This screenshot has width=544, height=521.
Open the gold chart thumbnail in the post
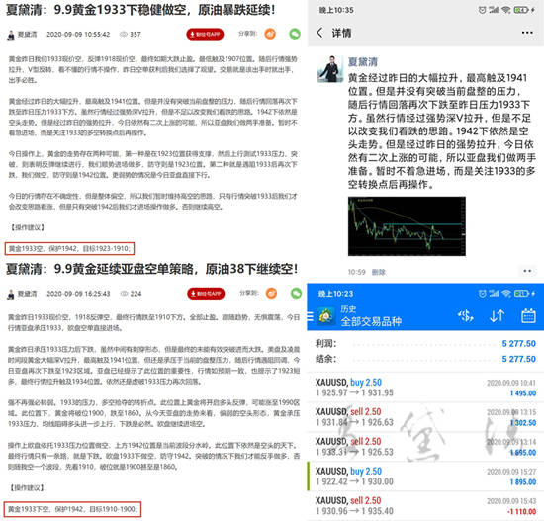(x=407, y=226)
